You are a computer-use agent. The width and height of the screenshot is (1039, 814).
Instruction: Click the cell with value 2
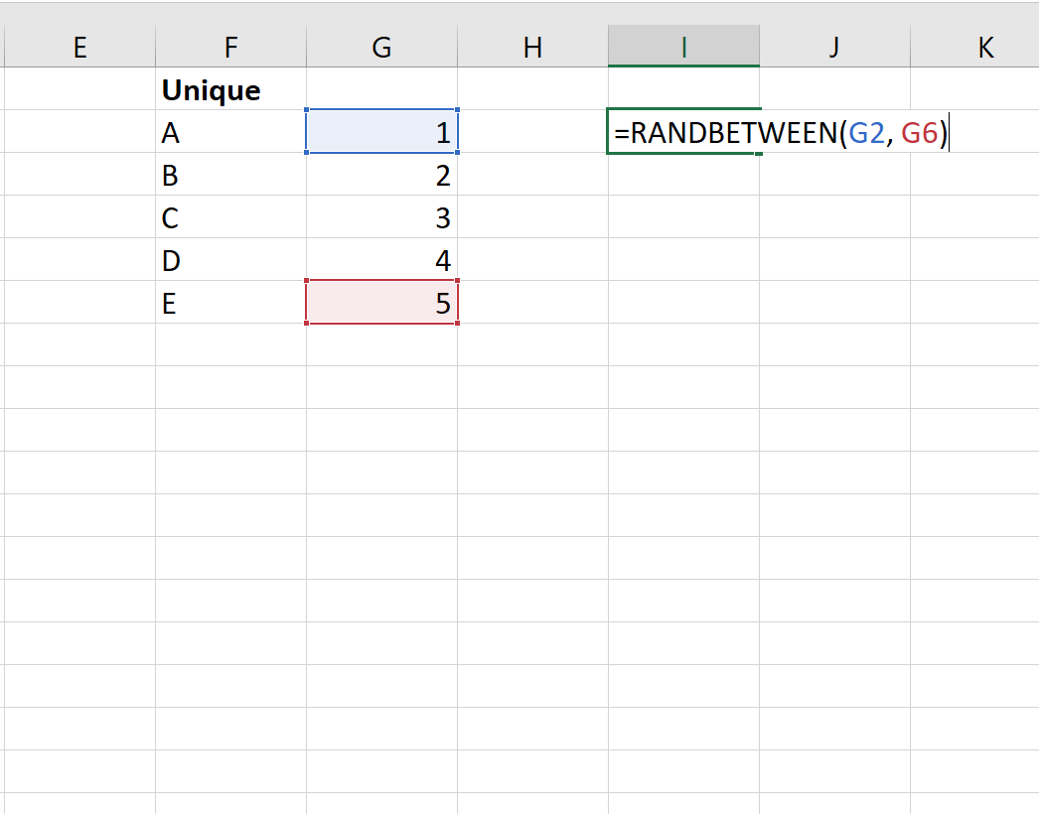pyautogui.click(x=381, y=176)
